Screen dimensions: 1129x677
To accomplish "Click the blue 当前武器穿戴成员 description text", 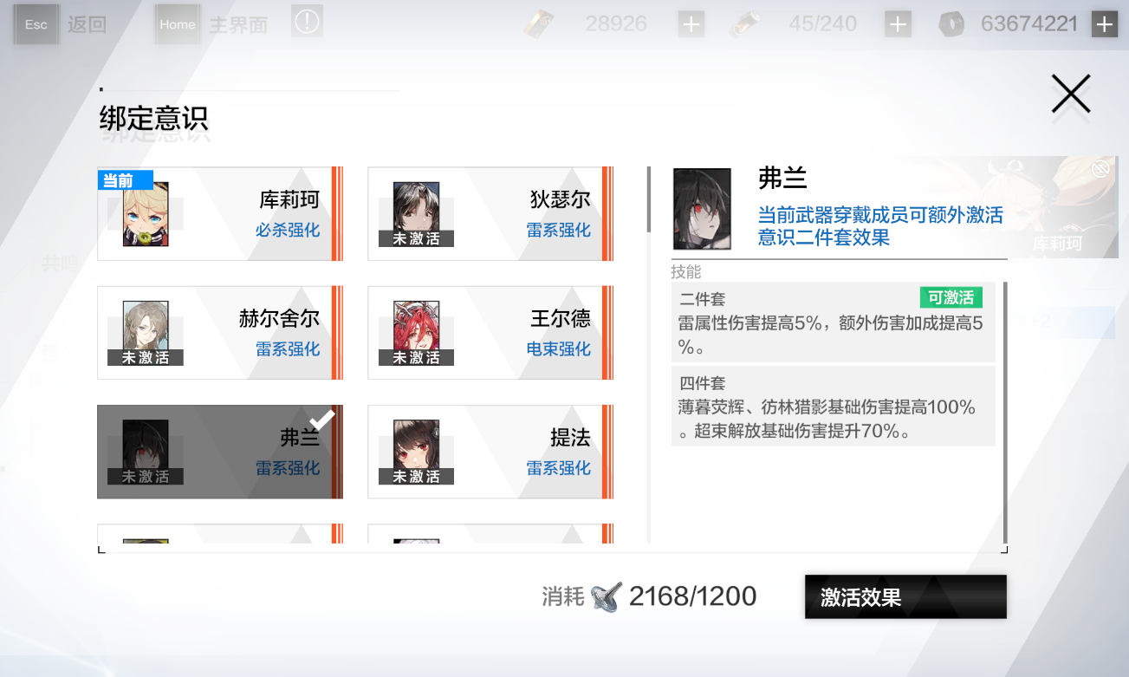I will (880, 226).
